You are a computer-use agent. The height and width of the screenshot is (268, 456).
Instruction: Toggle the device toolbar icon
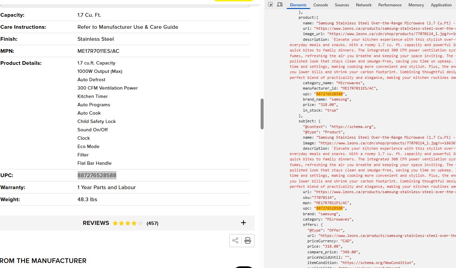click(280, 5)
